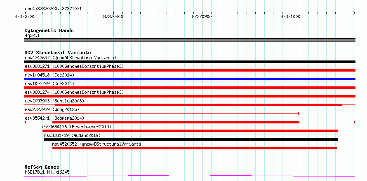Click the black nsv3385759 variant bar

(x=191, y=139)
